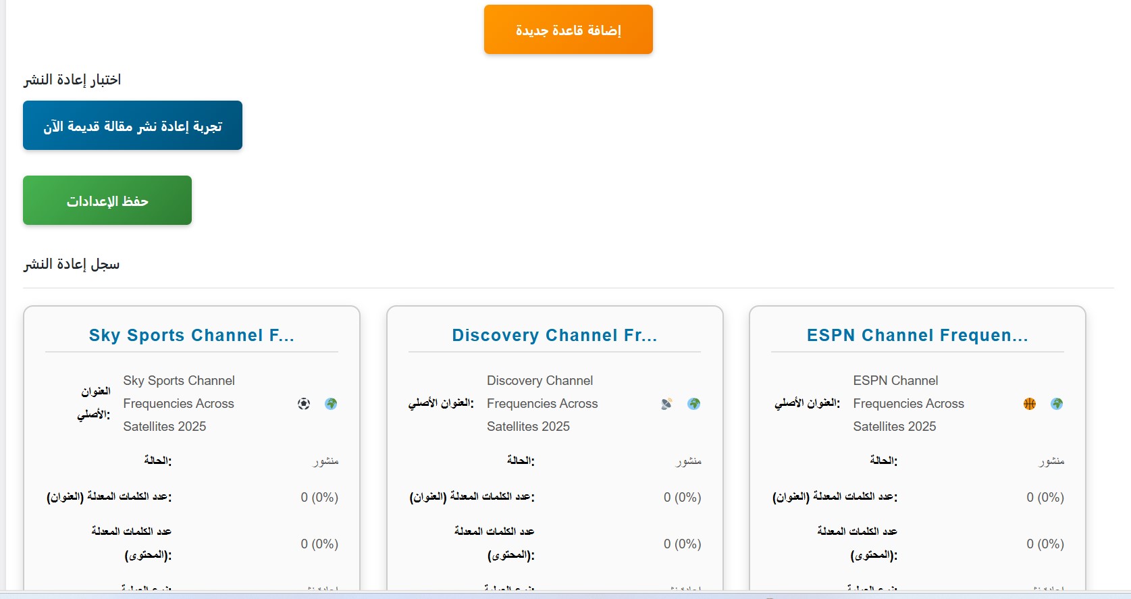1131x599 pixels.
Task: Click the منشور status in Sky Sports card
Action: [325, 461]
